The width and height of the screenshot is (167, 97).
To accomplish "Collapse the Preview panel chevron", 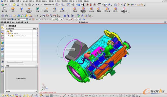I will coord(36,66).
